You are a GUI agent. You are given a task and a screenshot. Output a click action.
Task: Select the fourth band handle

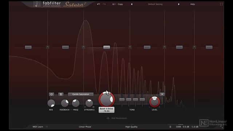click(x=147, y=47)
